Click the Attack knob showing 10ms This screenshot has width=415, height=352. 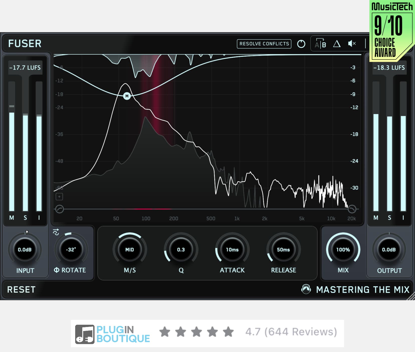232,250
